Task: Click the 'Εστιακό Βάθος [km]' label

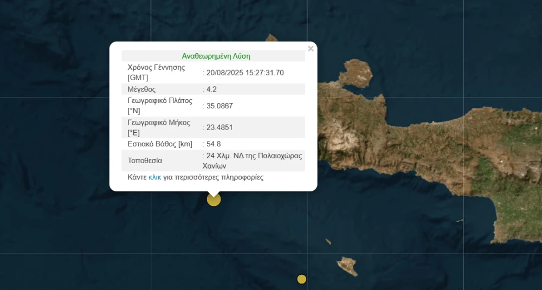Action: tap(160, 144)
